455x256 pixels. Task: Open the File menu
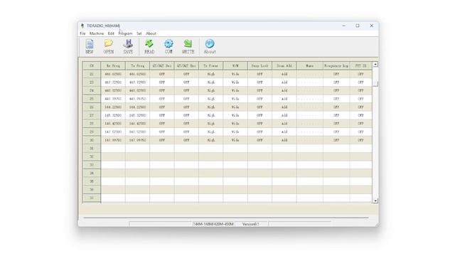[82, 33]
